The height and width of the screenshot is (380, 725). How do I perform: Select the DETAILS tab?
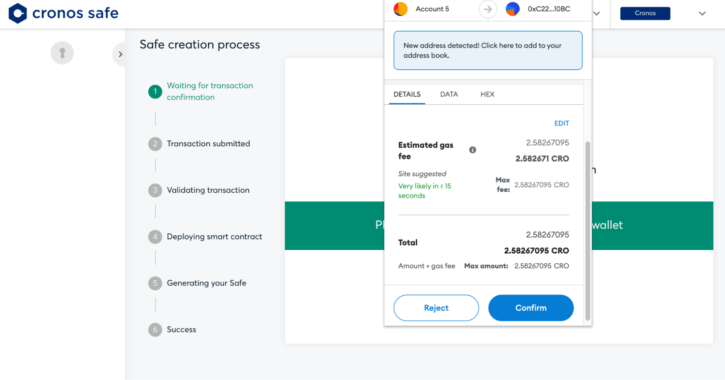(407, 94)
